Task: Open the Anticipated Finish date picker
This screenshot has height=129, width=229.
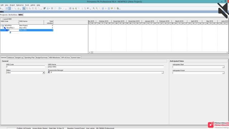Action: pos(223,73)
